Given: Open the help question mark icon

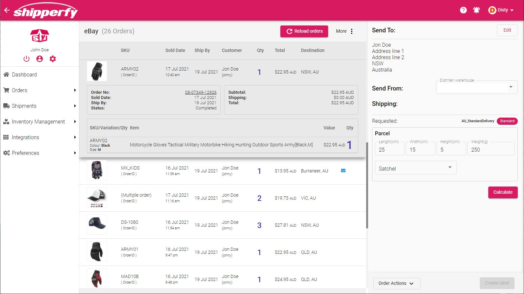Looking at the screenshot, I should 463,10.
